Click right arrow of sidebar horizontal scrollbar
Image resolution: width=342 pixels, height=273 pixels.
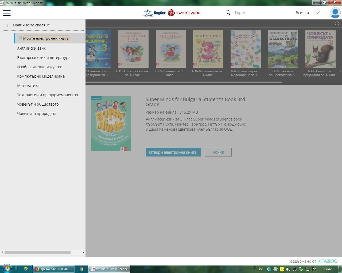(x=83, y=252)
